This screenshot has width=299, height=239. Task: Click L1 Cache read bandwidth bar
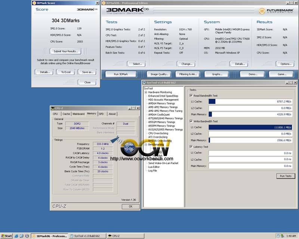pyautogui.click(x=250, y=102)
